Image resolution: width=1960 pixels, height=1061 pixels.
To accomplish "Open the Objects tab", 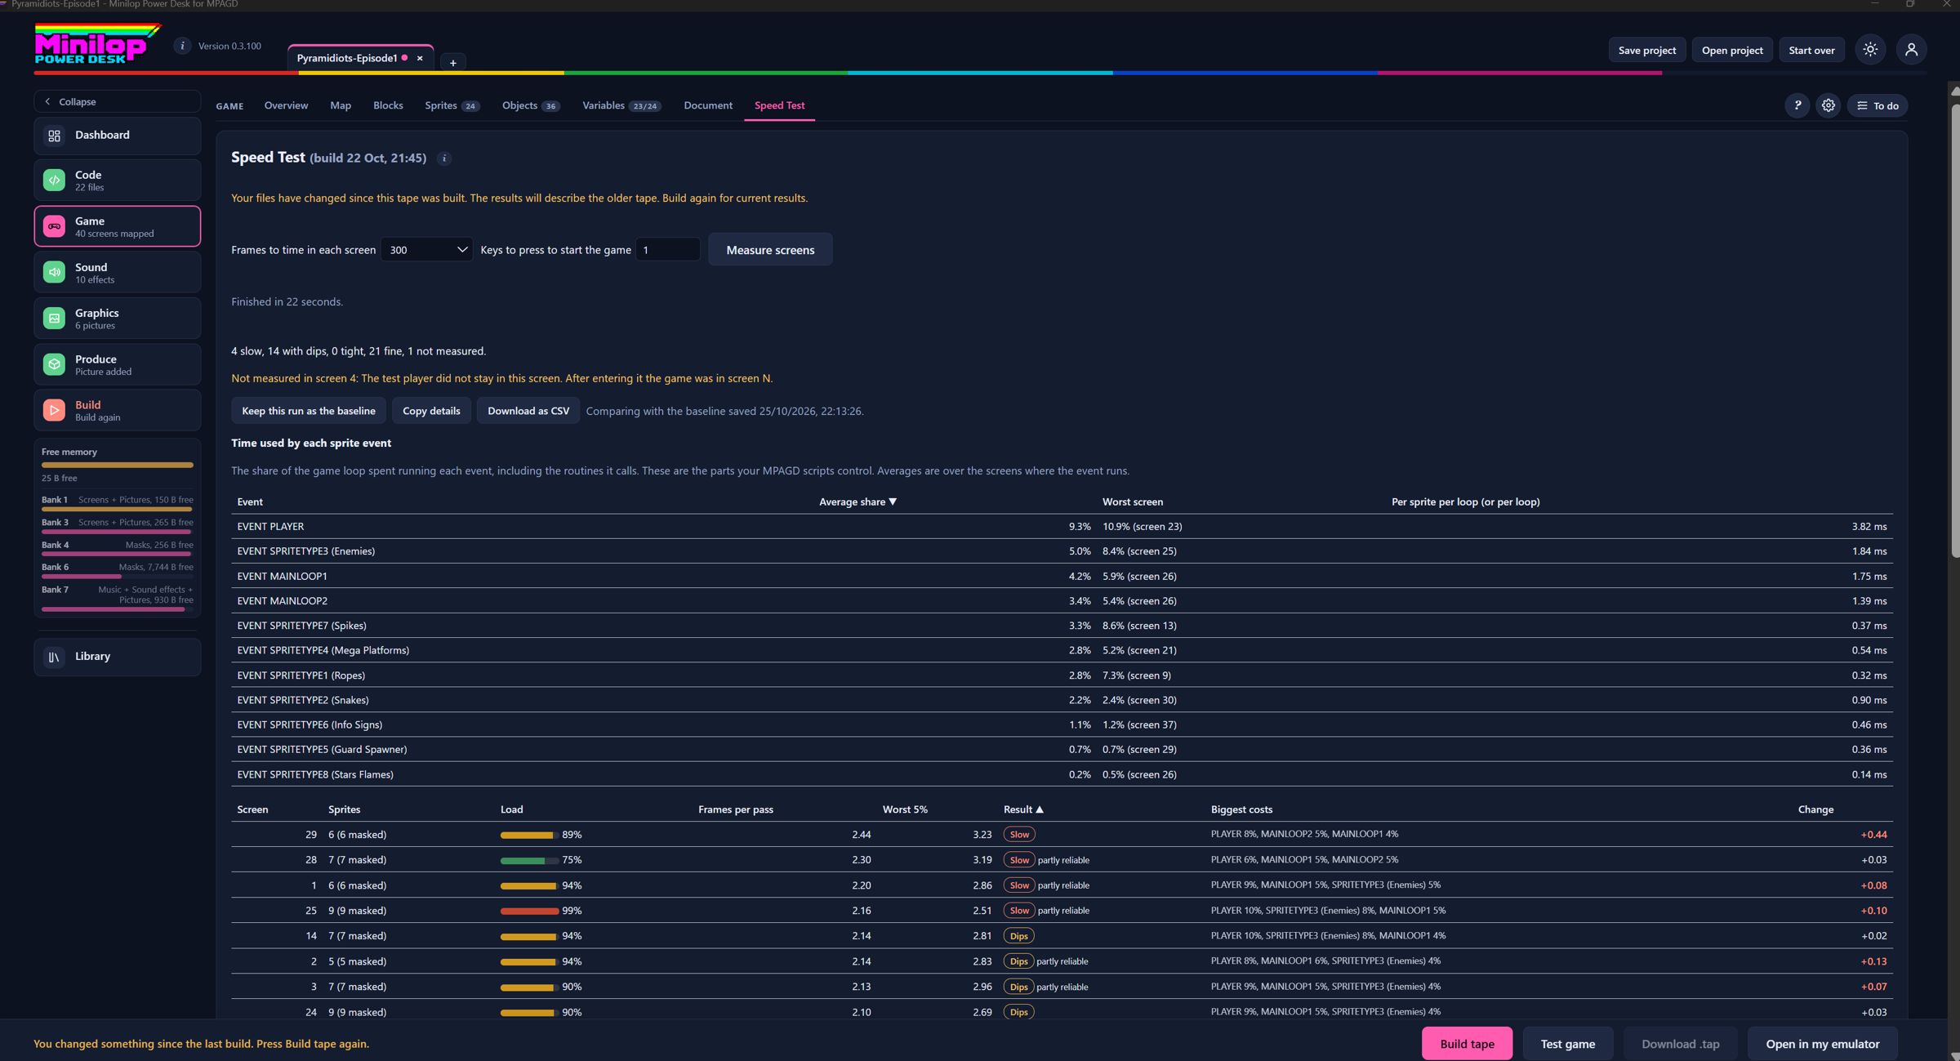I will [x=531, y=105].
